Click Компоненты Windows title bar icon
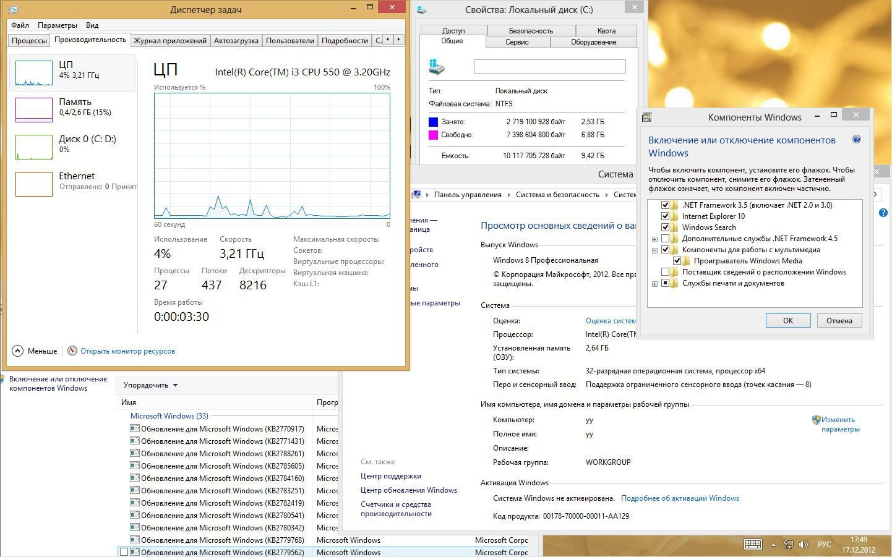 [646, 117]
